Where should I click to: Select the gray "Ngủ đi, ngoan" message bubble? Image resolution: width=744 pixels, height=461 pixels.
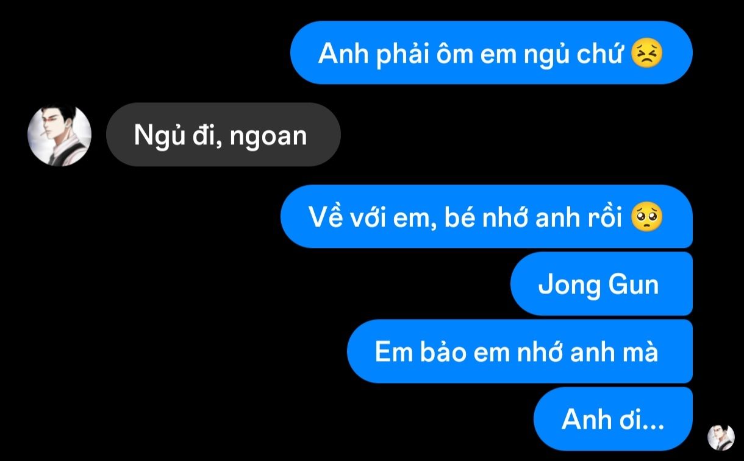coord(223,135)
